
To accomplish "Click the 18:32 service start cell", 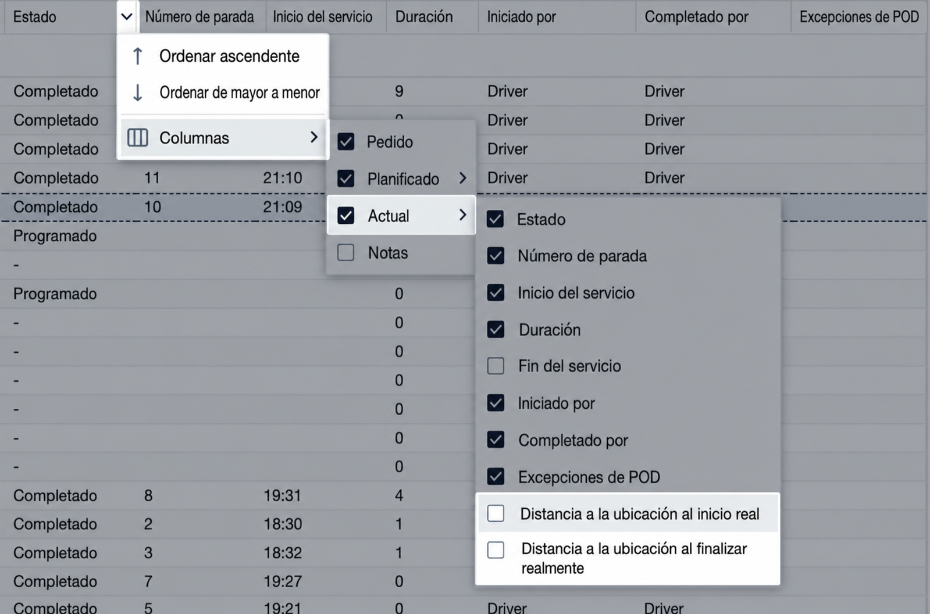I will (x=283, y=552).
